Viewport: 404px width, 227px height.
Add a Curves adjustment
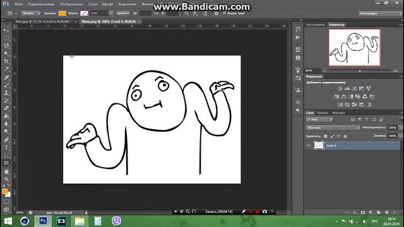354,88
